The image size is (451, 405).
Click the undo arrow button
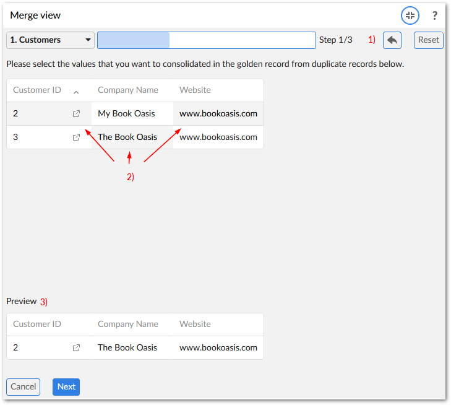(392, 40)
